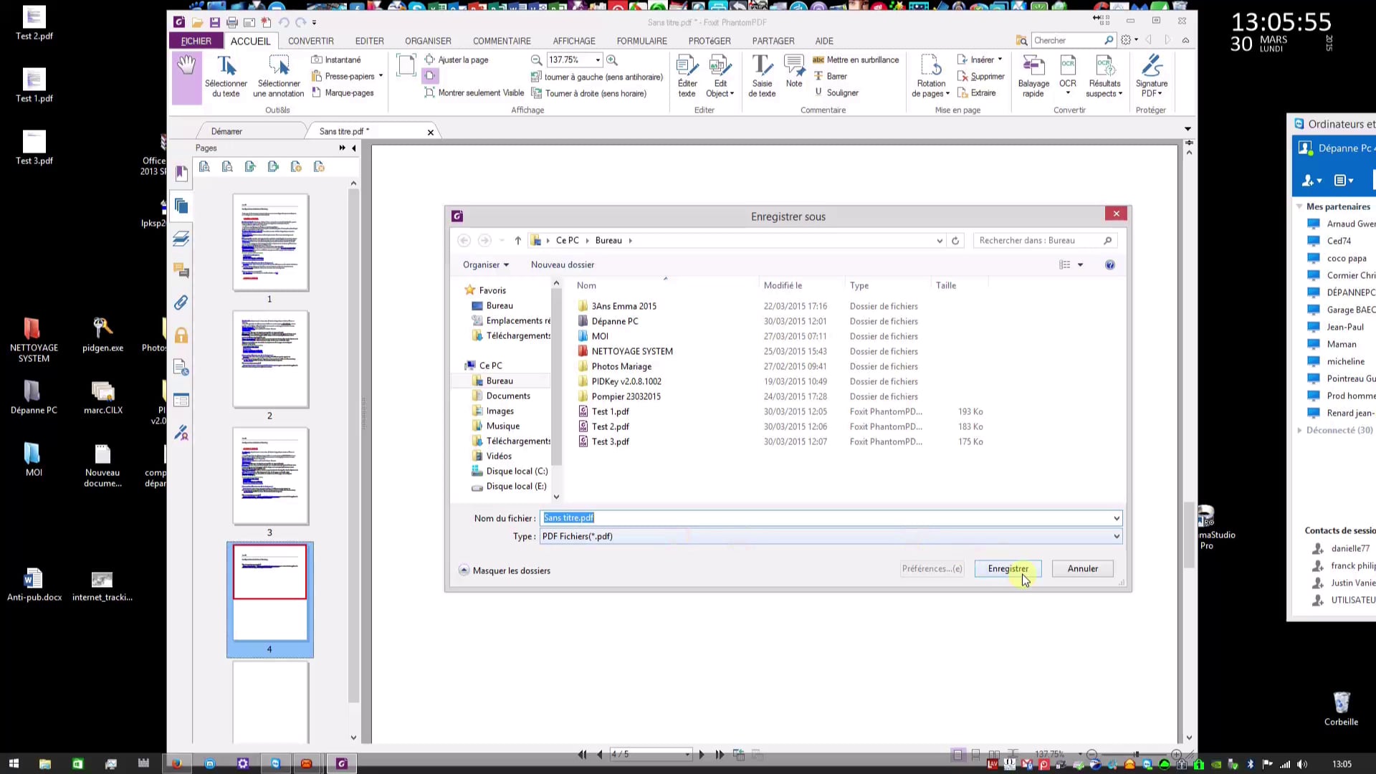Open the Type dropdown showing PDF Fichiers(*.pdf)
The height and width of the screenshot is (774, 1376).
(1114, 536)
